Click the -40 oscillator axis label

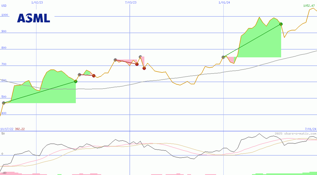4,173
